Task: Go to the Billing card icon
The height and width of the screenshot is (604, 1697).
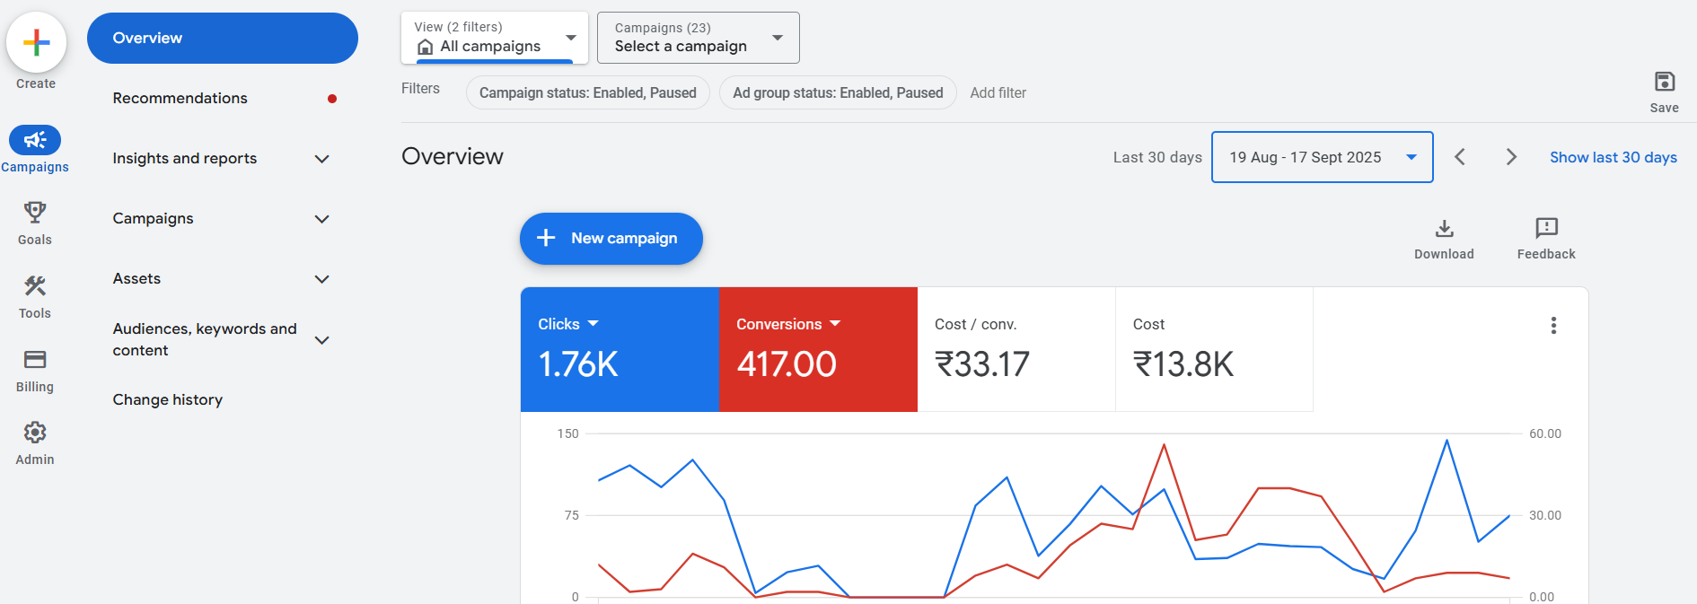Action: point(35,360)
